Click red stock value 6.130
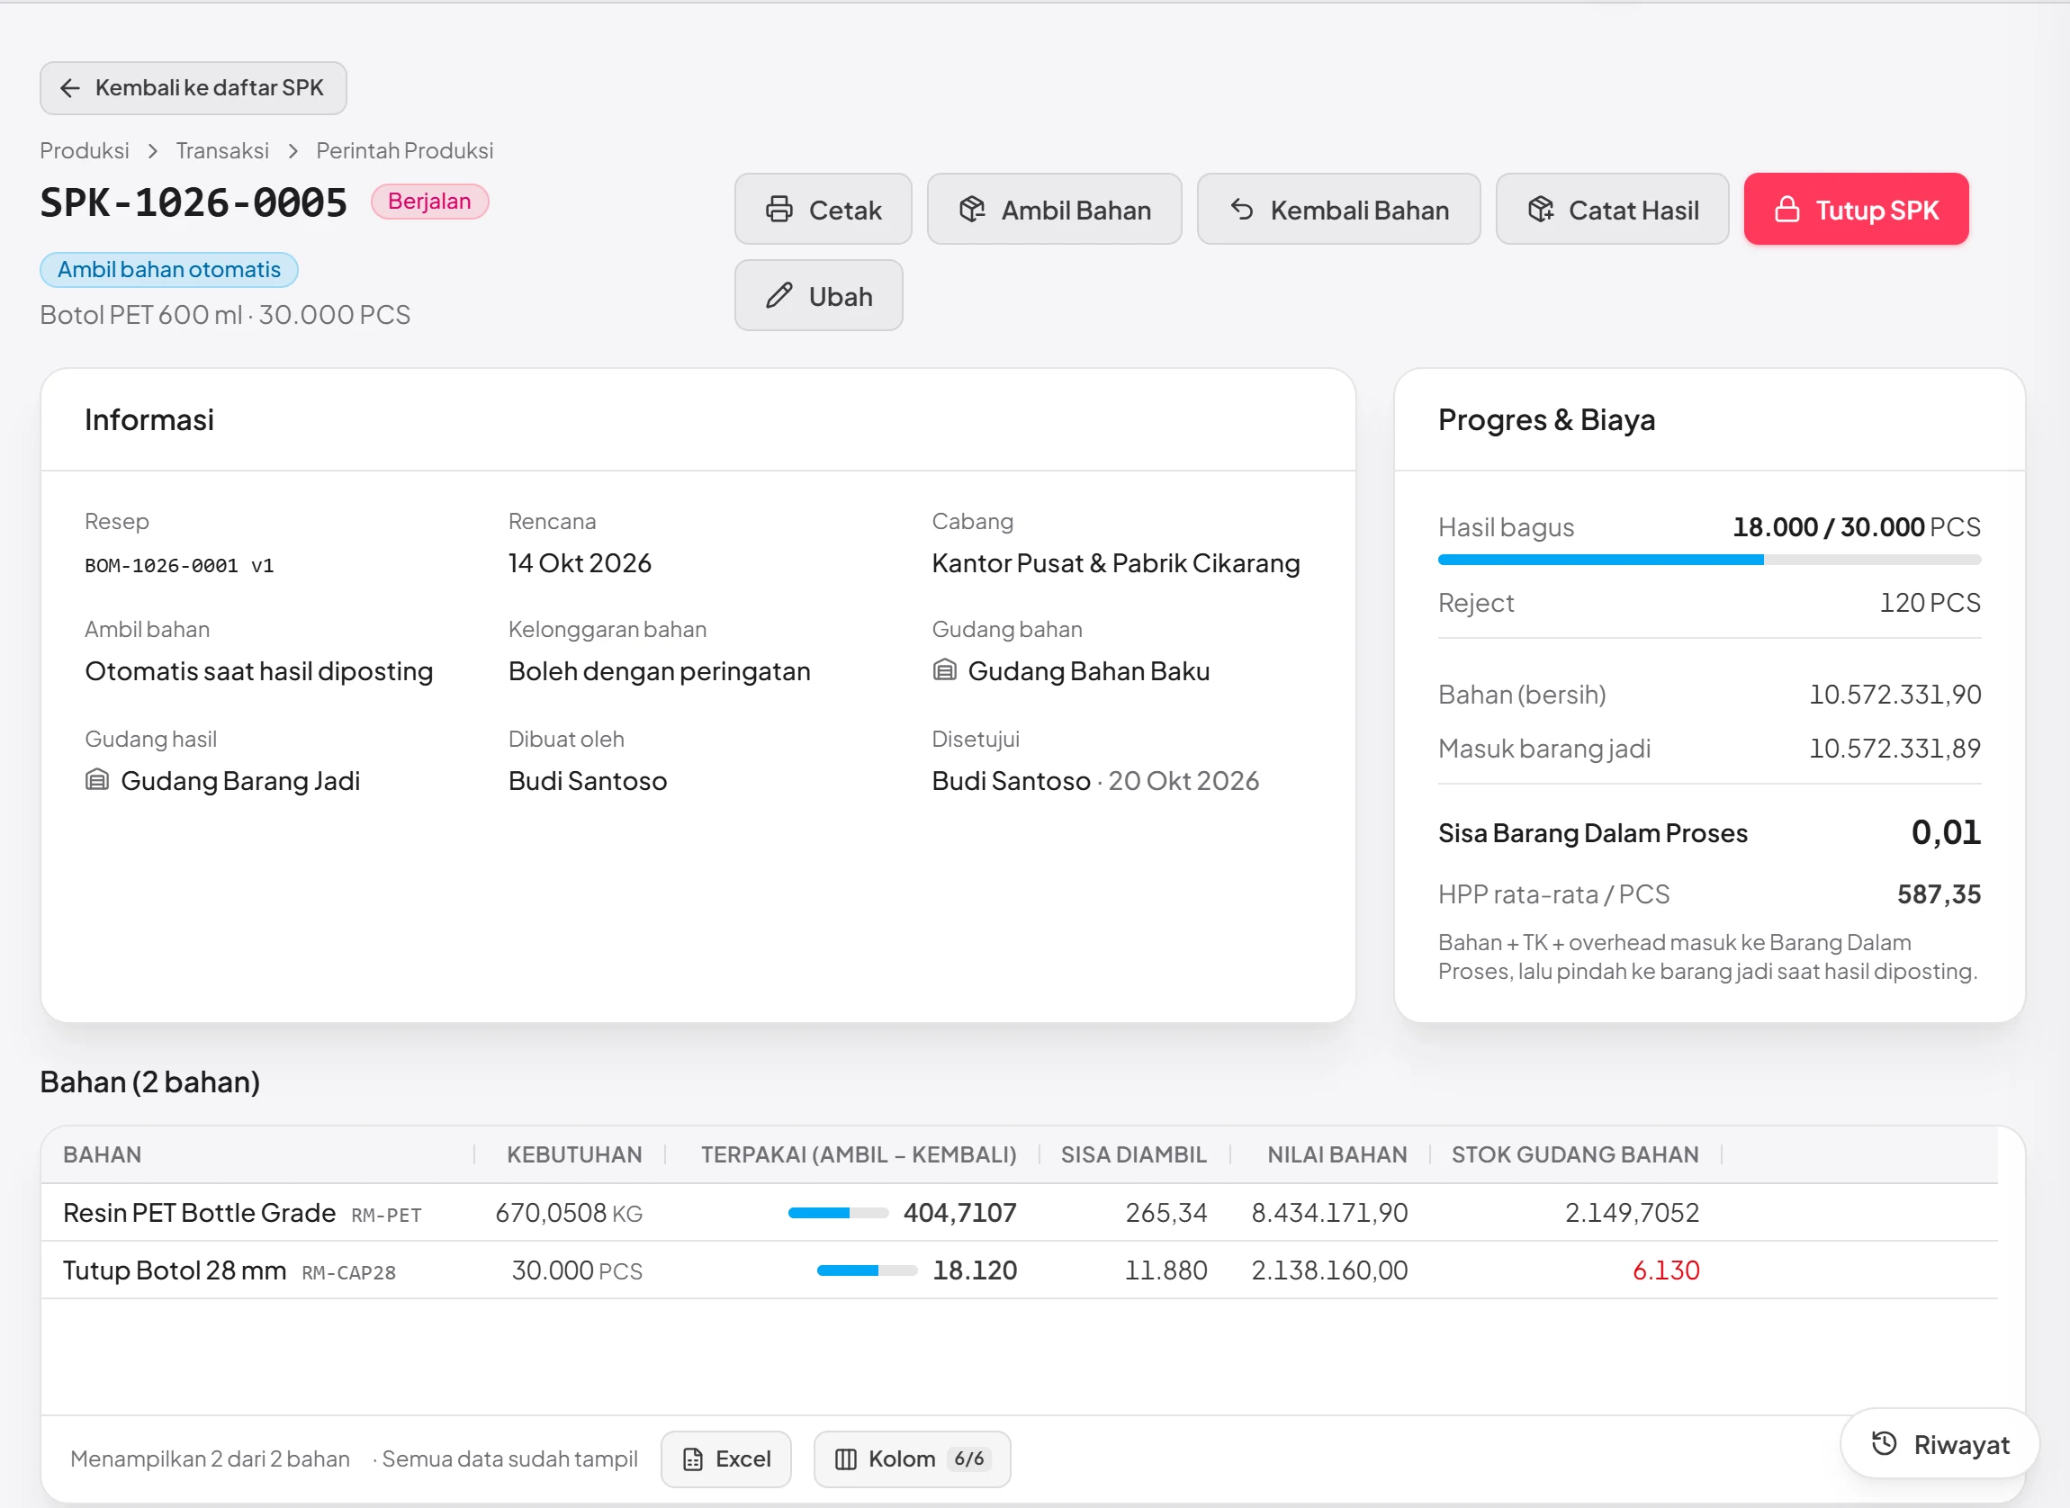This screenshot has height=1508, width=2070. (1666, 1270)
